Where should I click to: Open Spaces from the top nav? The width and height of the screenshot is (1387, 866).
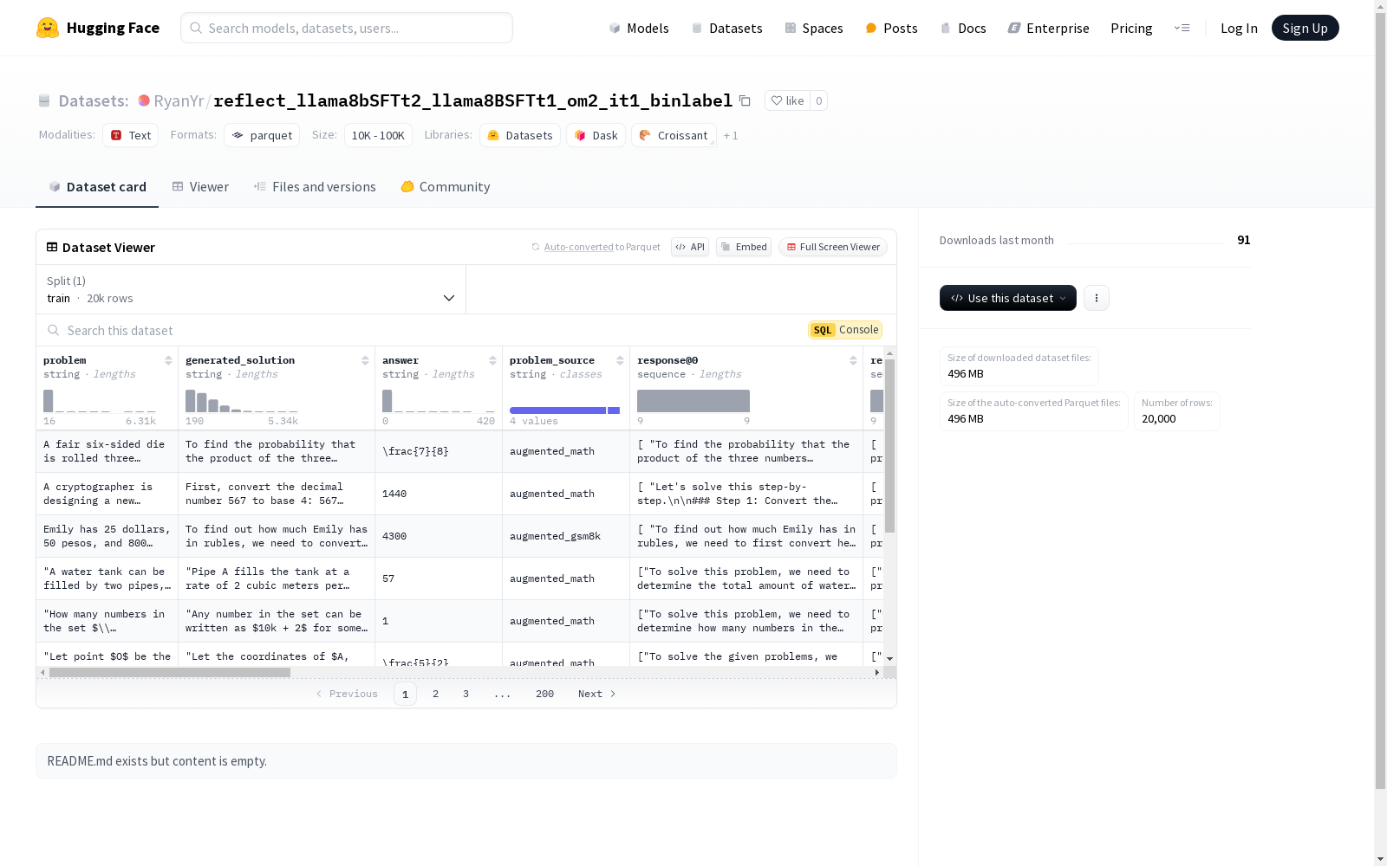814,28
